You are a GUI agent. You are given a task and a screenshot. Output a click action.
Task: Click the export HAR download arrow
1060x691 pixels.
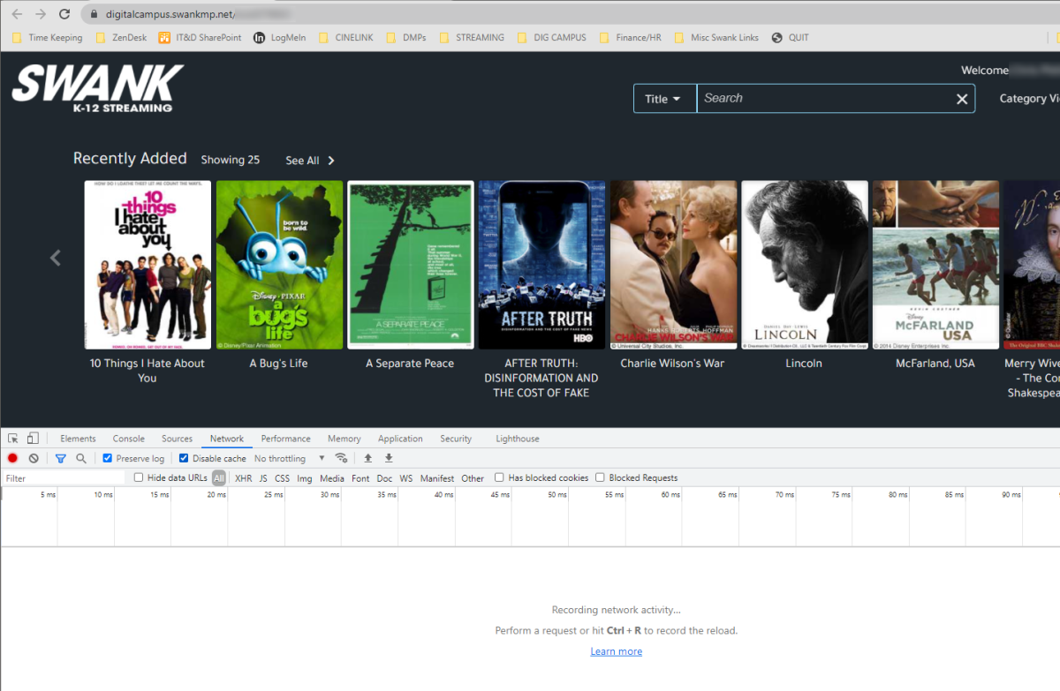coord(389,458)
